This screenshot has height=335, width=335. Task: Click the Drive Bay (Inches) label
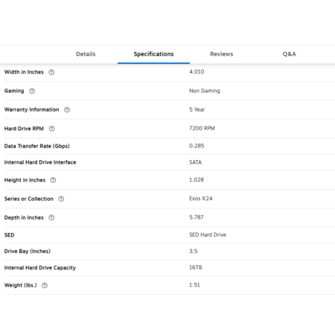point(28,252)
